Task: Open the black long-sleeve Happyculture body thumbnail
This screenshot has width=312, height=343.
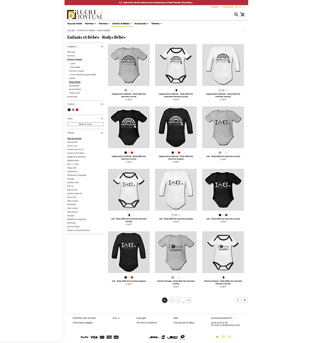Action: click(176, 127)
